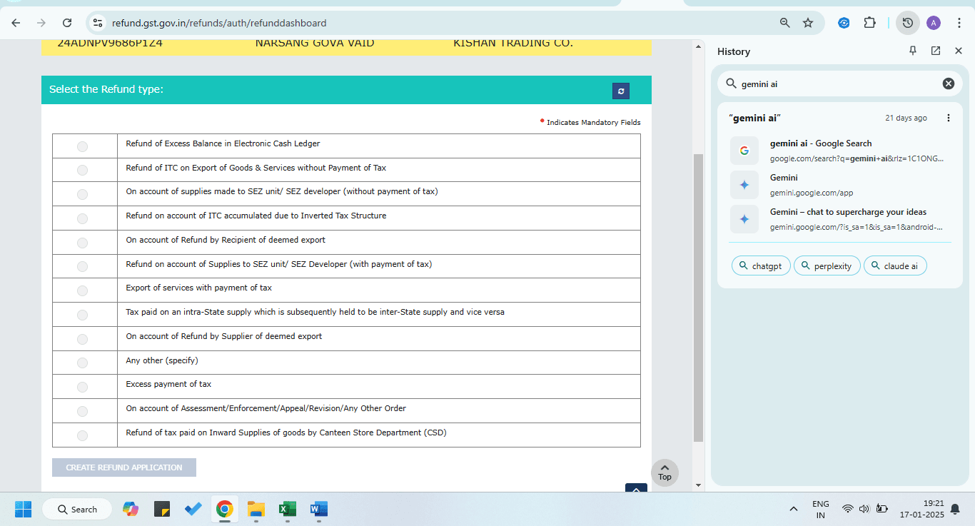Bookmark this page with the star icon
The height and width of the screenshot is (526, 975).
click(808, 23)
